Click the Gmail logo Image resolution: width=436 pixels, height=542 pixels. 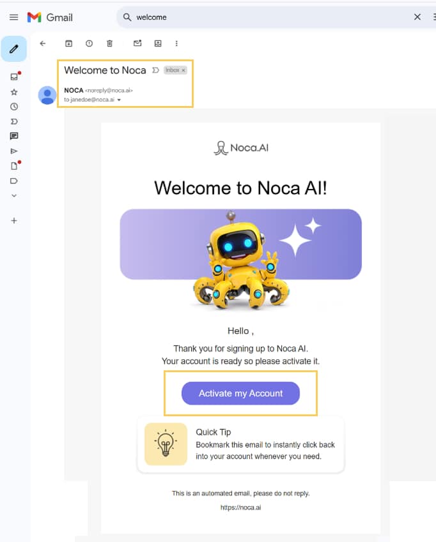pyautogui.click(x=50, y=17)
